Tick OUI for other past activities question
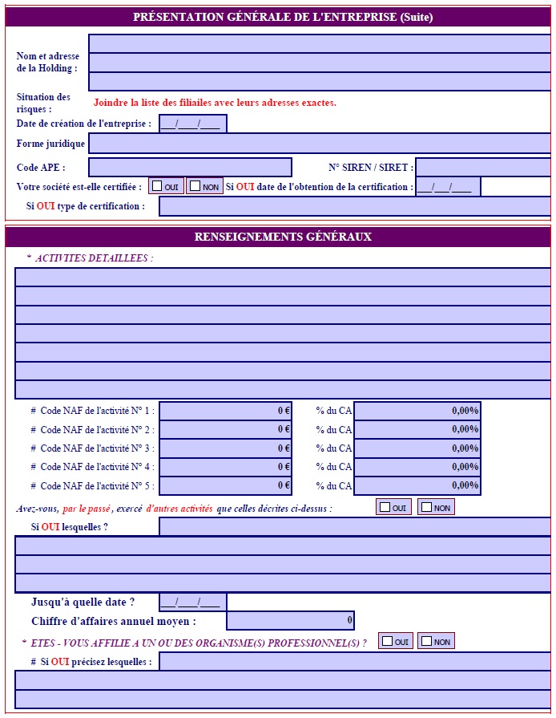 click(x=385, y=507)
